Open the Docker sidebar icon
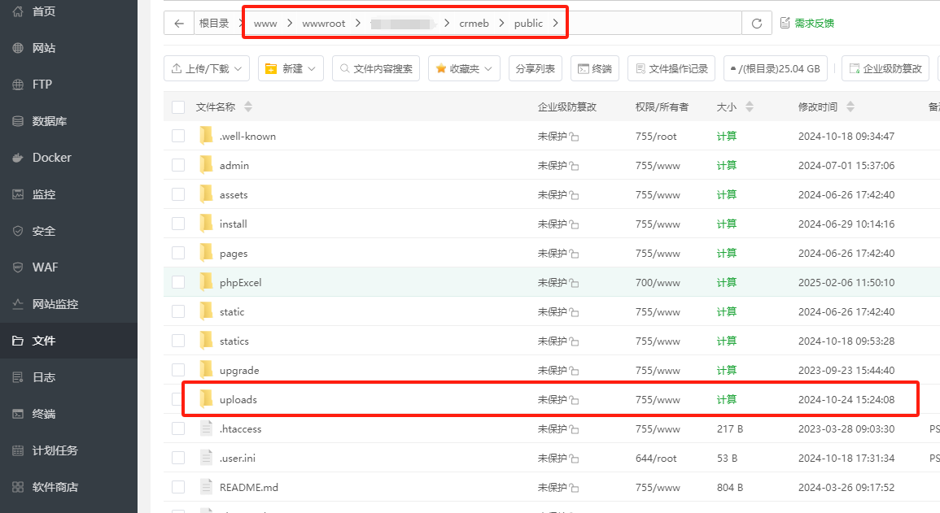Image resolution: width=940 pixels, height=513 pixels. pyautogui.click(x=18, y=158)
